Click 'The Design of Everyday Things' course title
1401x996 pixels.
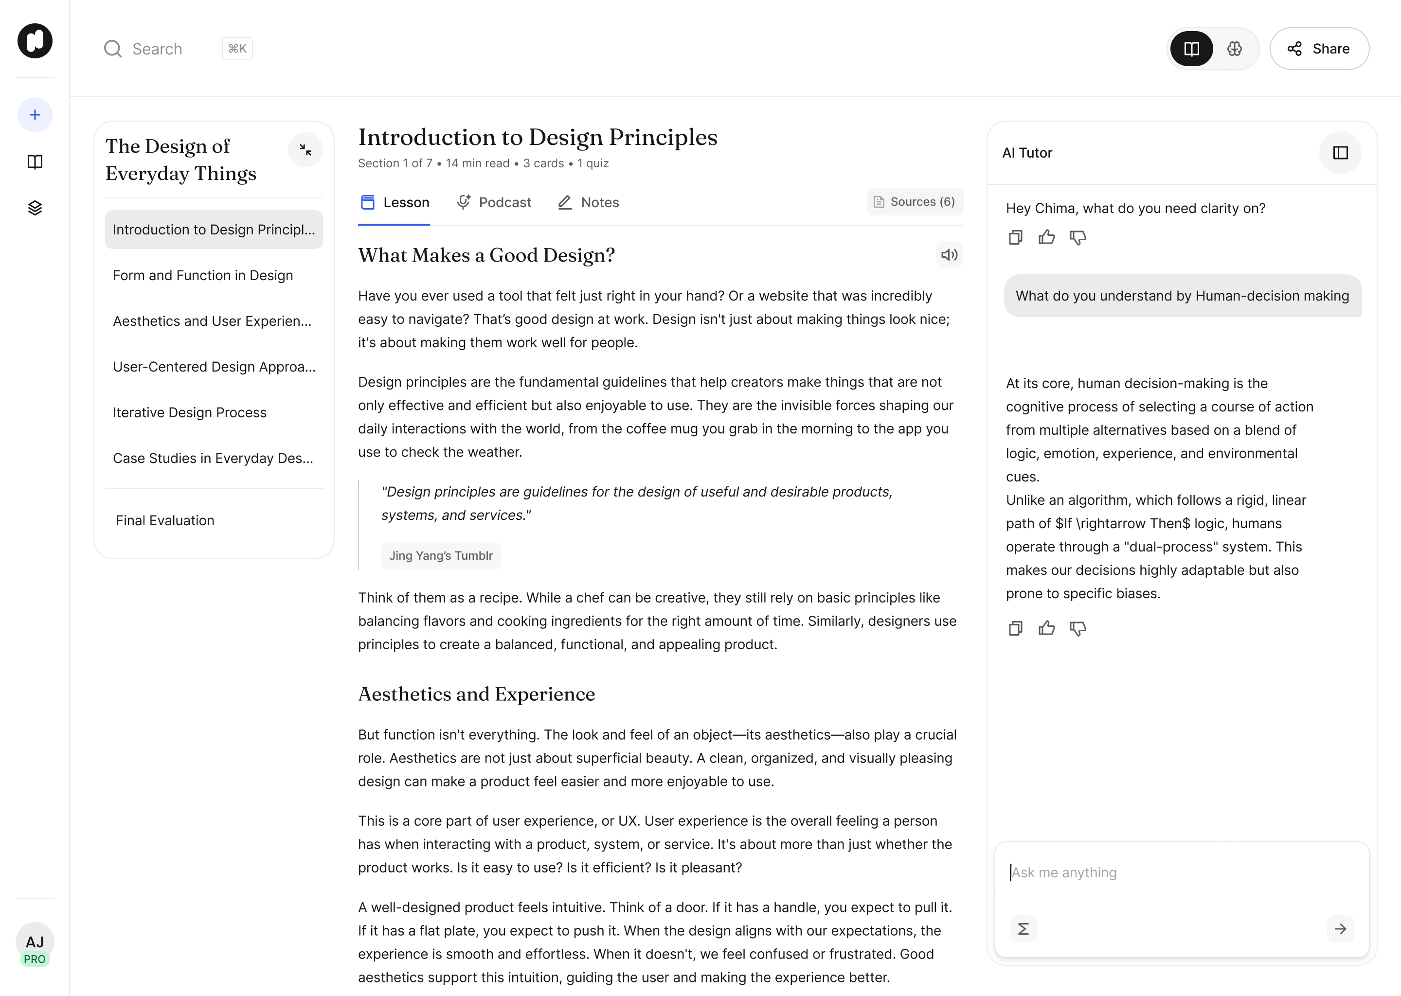181,160
